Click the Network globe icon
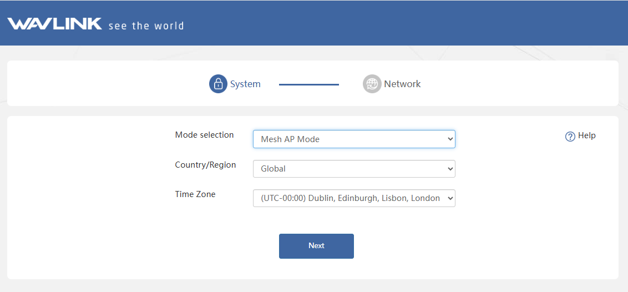 pyautogui.click(x=372, y=84)
